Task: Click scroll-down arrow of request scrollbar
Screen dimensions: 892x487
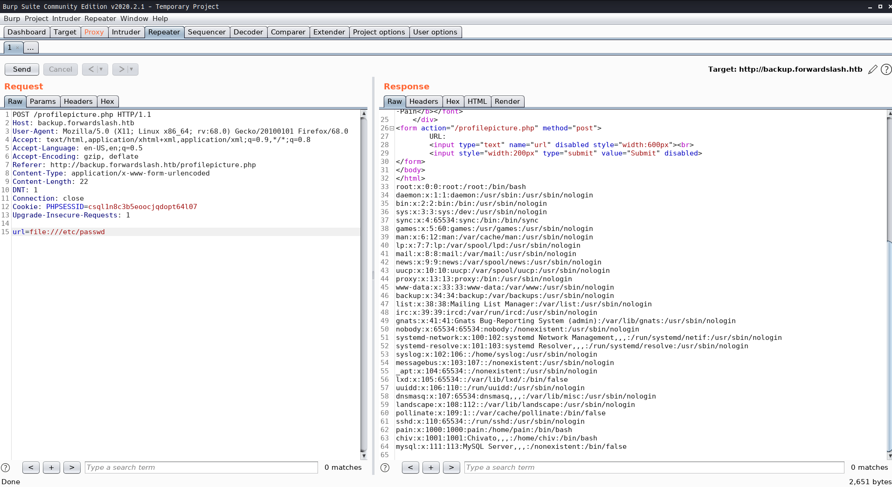Action: point(364,456)
